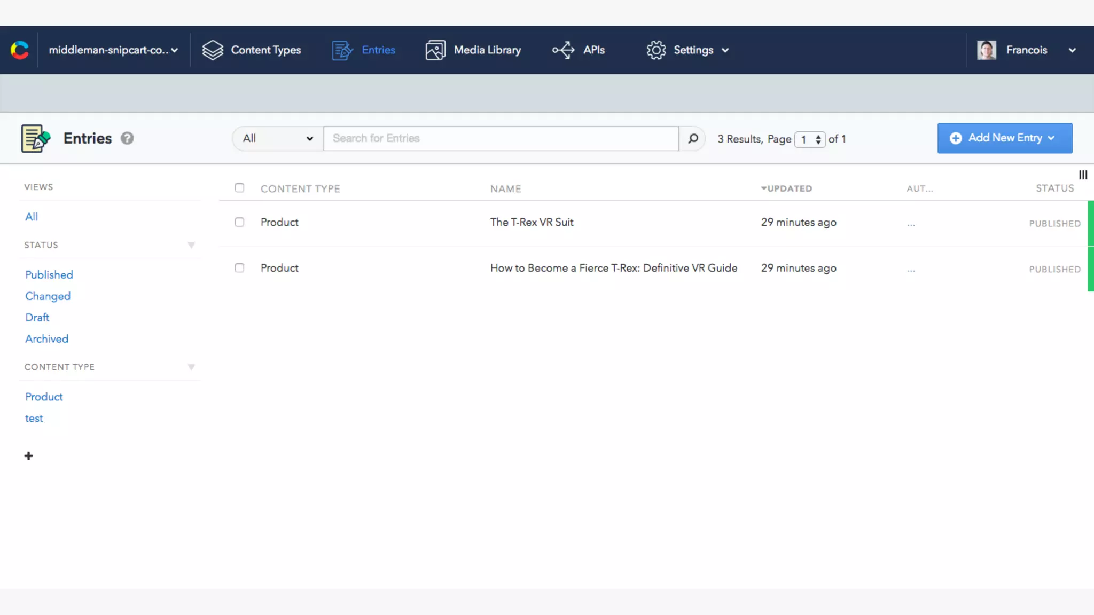Check the select-all entries checkbox
The width and height of the screenshot is (1094, 615).
239,188
